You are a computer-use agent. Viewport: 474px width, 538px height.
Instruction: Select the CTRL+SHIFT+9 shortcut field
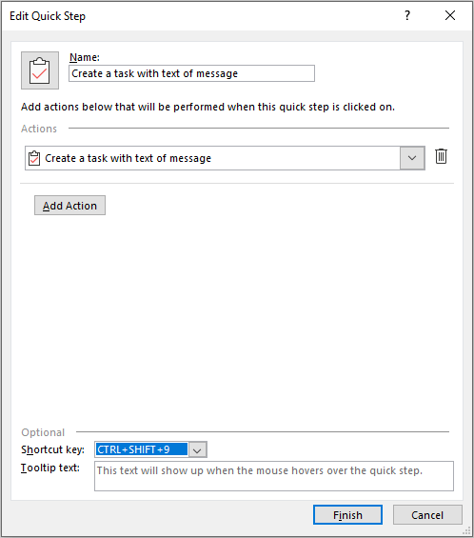(x=142, y=449)
